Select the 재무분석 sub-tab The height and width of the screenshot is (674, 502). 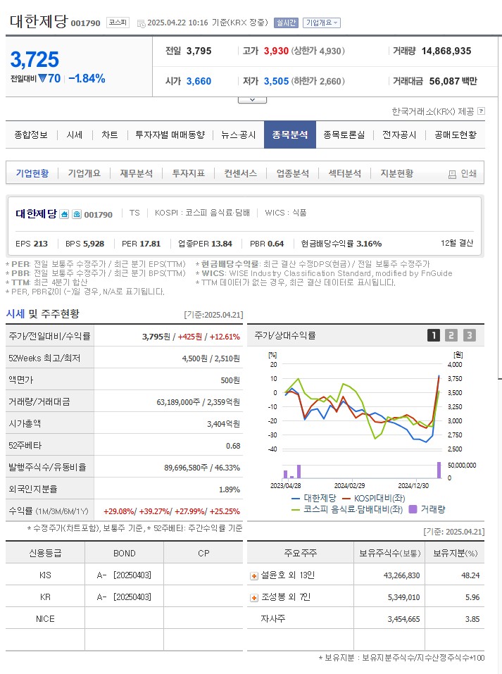(x=137, y=173)
